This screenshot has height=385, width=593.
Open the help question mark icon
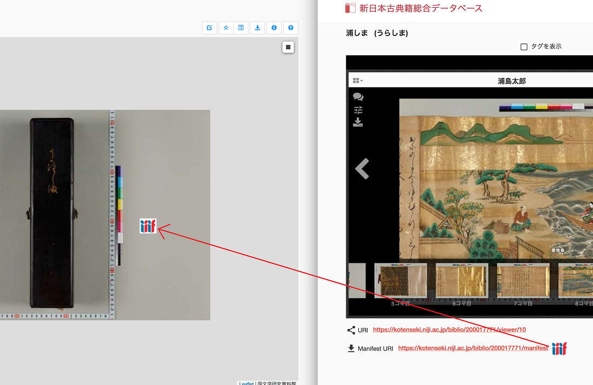coord(291,27)
